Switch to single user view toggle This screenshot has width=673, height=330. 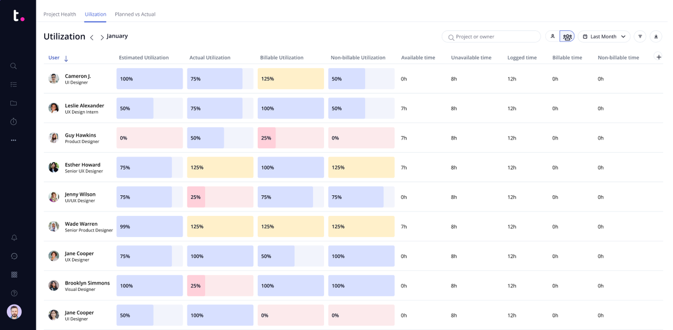click(553, 37)
